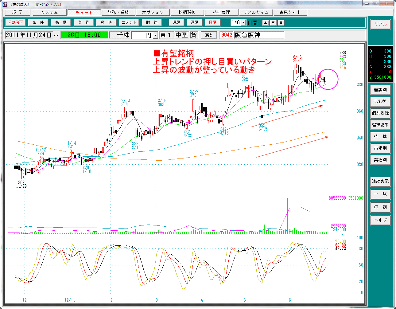Image resolution: width=396 pixels, height=309 pixels.
Task: Click the 309 11/29 low price label
Action: (21, 184)
